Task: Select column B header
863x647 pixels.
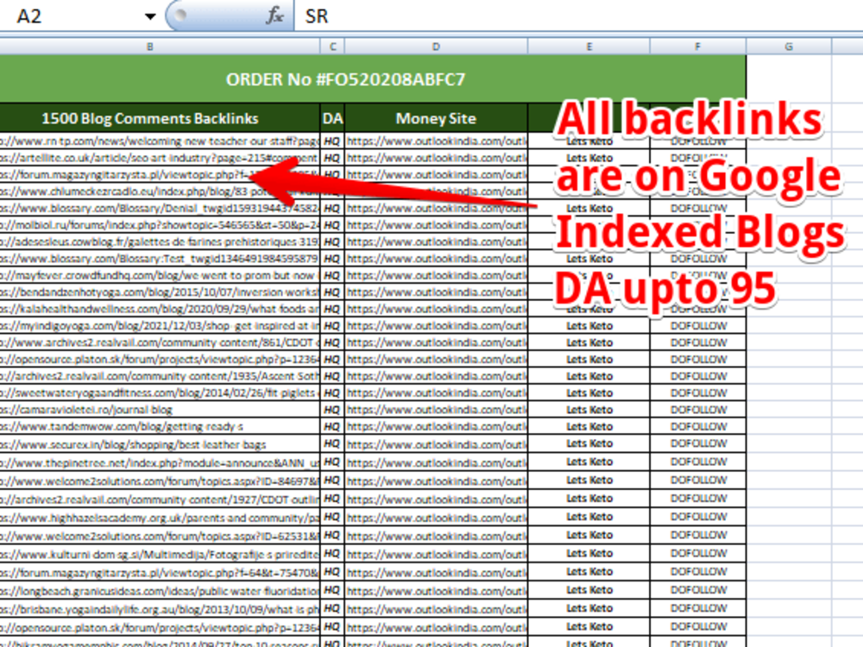Action: 149,47
